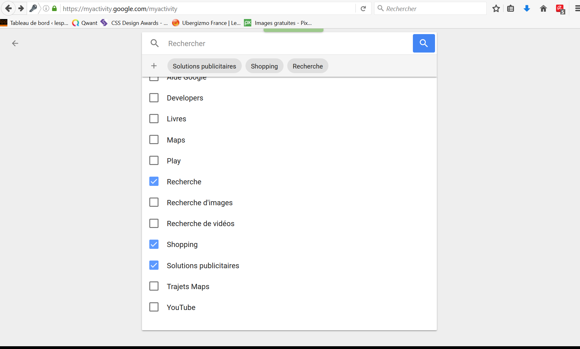This screenshot has width=580, height=349.
Task: Untick the Solutions publicitaires checkbox
Action: (154, 265)
